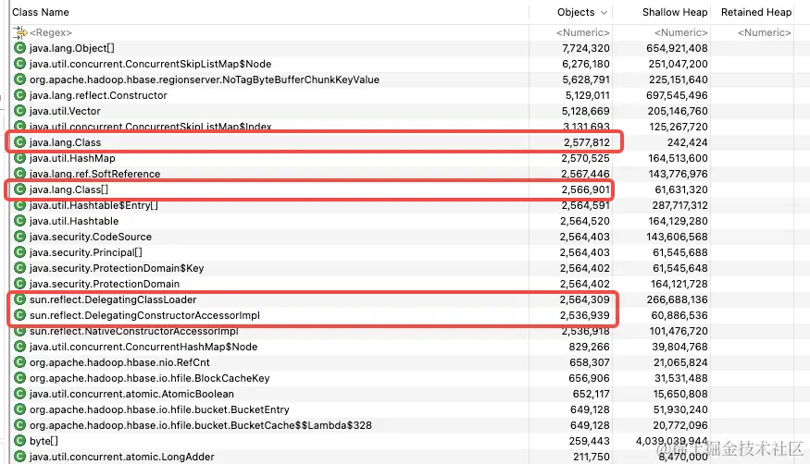Sort by the Objects column header
The image size is (810, 464).
point(576,12)
